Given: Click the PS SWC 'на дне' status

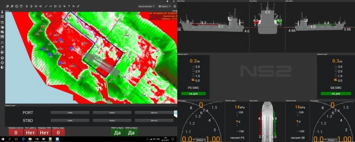Looking at the screenshot, I should (193, 94).
